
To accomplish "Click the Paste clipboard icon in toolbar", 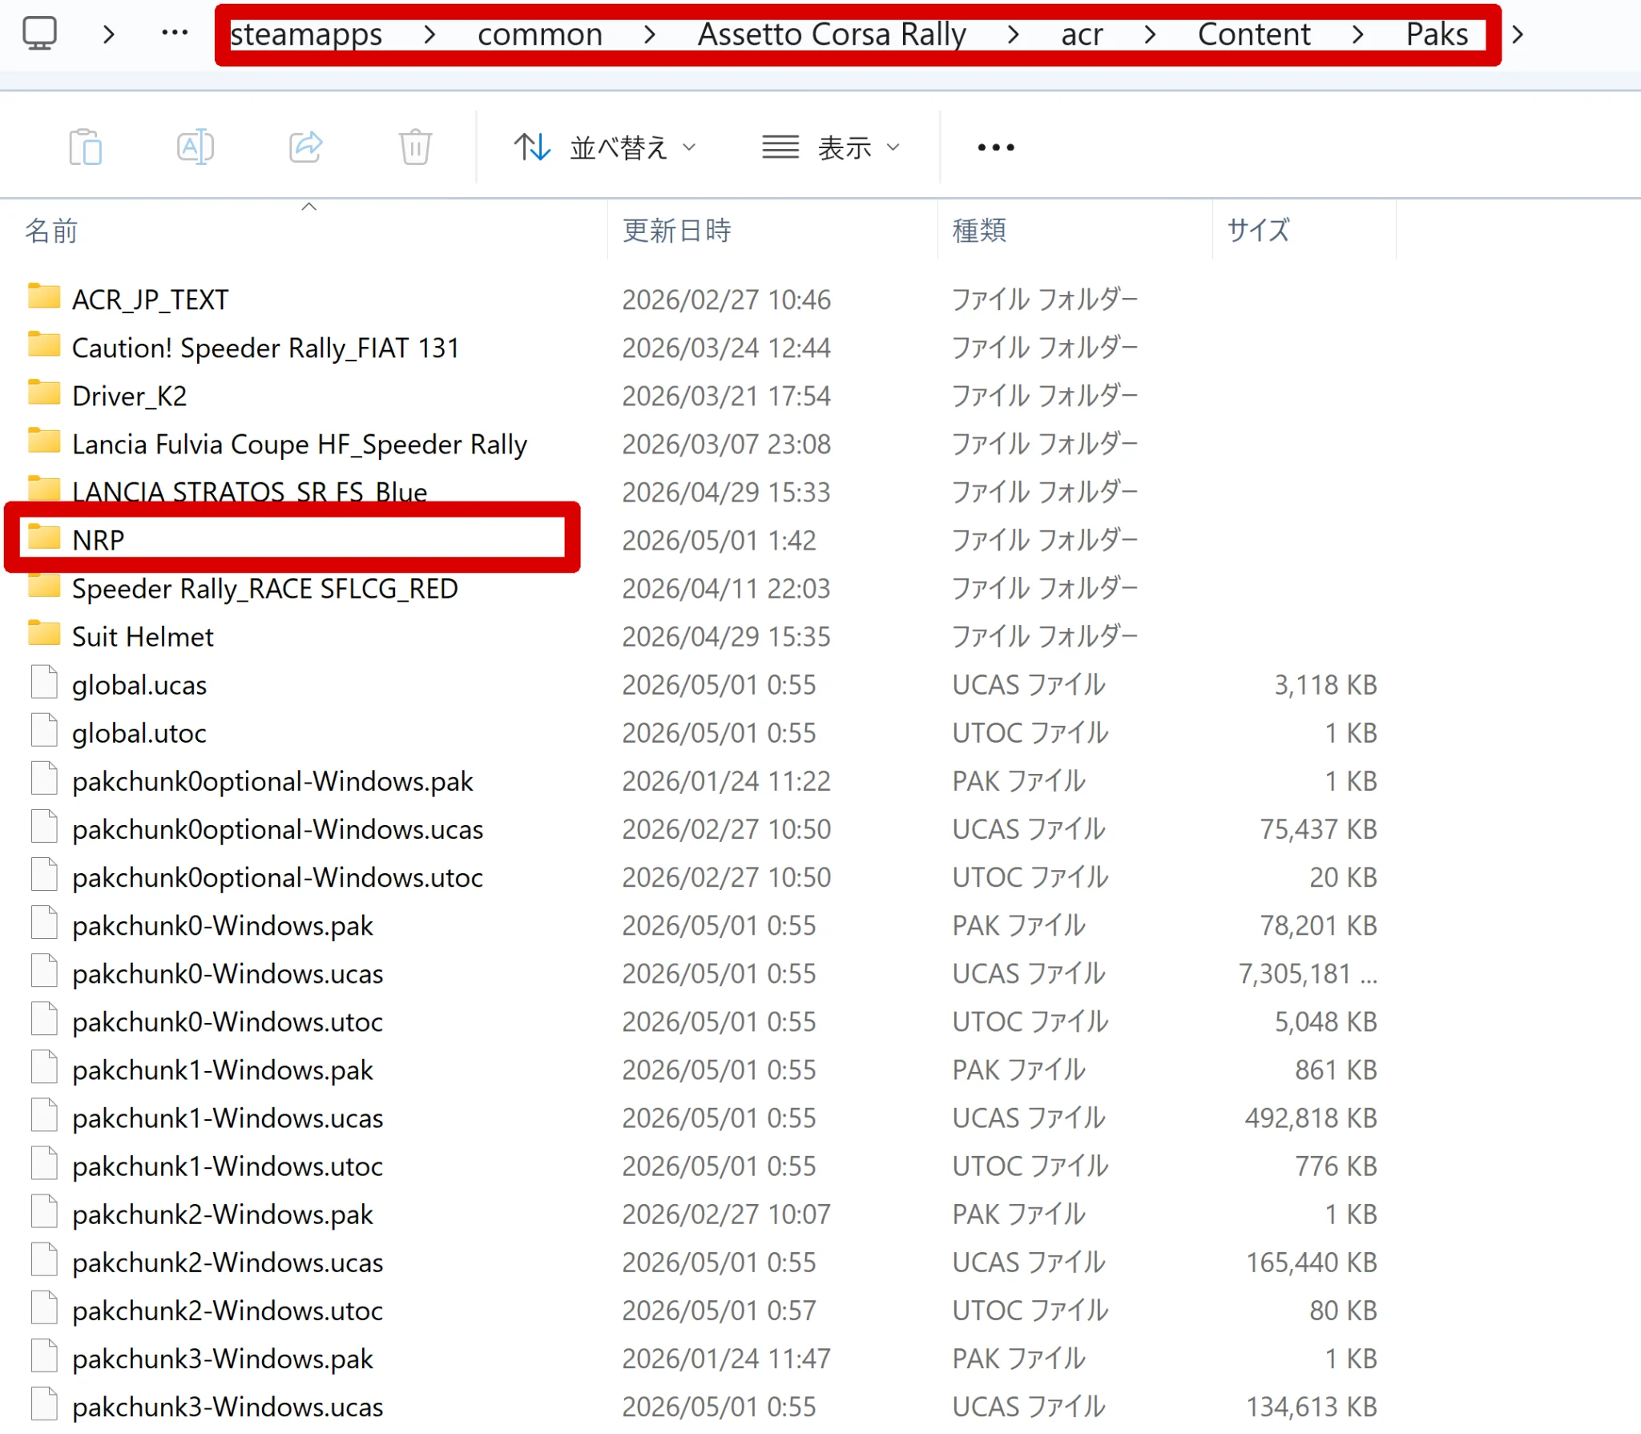I will coord(86,147).
